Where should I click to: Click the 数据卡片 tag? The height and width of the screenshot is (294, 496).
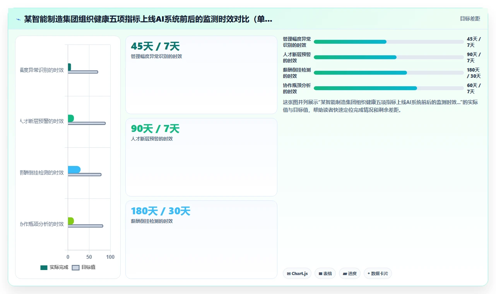point(378,273)
